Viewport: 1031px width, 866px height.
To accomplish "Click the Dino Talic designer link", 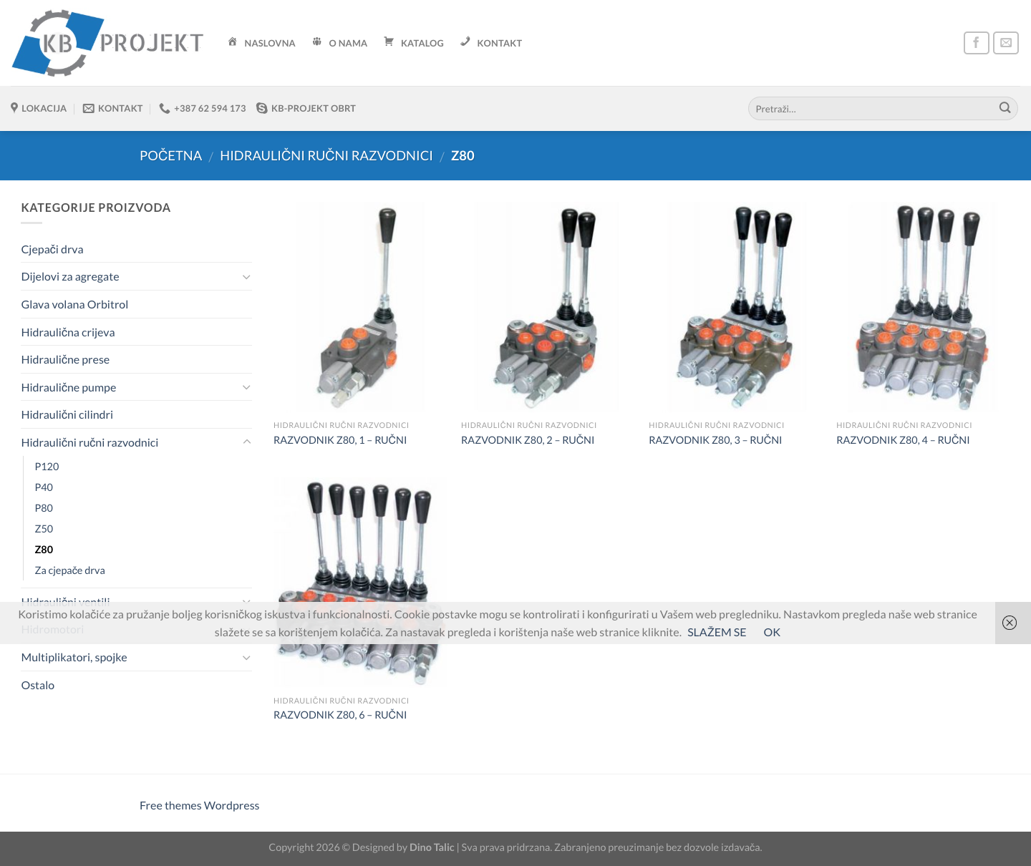I will coord(432,847).
